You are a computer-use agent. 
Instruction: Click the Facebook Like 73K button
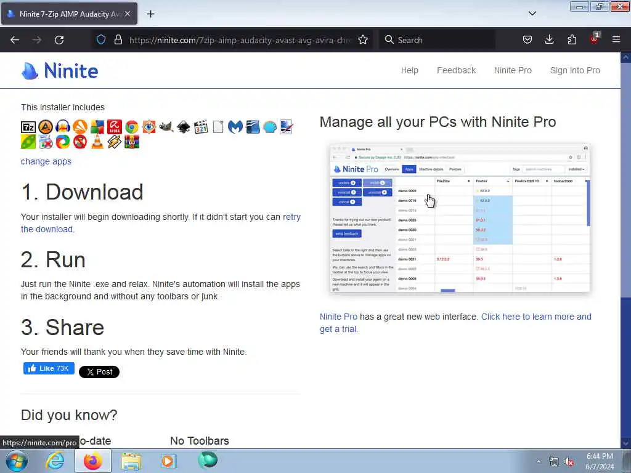pos(49,368)
